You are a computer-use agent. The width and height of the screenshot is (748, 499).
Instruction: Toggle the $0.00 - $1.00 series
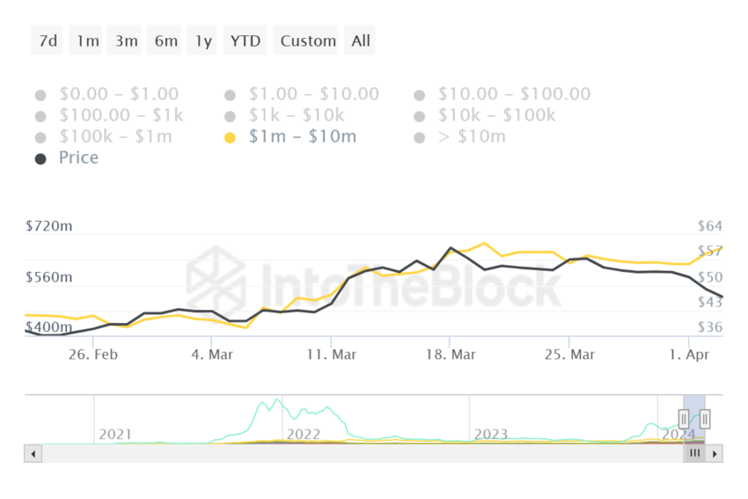[40, 95]
